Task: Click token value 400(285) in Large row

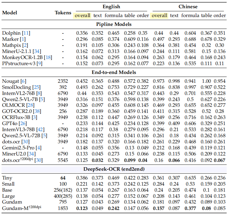Action: (x=63, y=196)
